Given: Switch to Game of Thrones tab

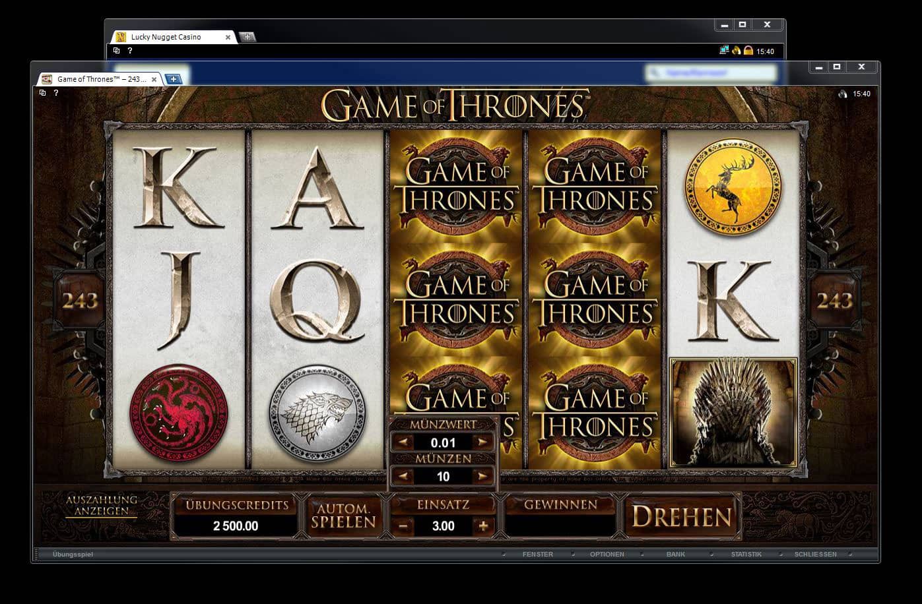Looking at the screenshot, I should (x=100, y=79).
